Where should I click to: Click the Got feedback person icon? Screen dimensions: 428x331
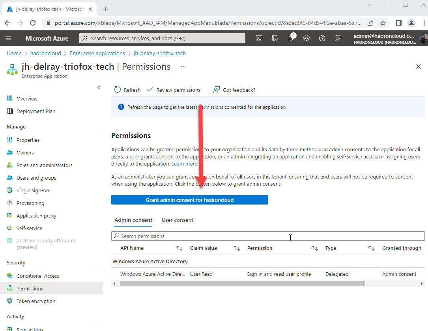217,90
